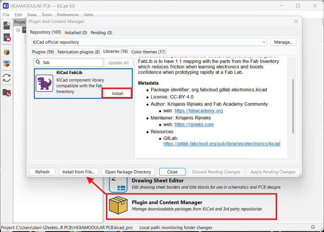Screen dimensions: 324x232
Task: Click Install from File... button
Action: [x=78, y=172]
